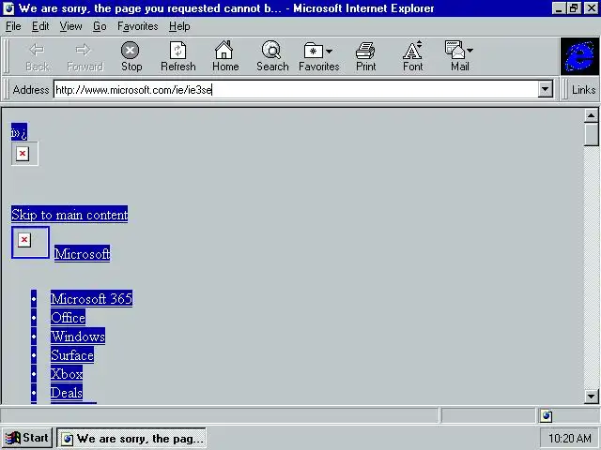The image size is (601, 450).
Task: Open the Help menu
Action: [179, 26]
